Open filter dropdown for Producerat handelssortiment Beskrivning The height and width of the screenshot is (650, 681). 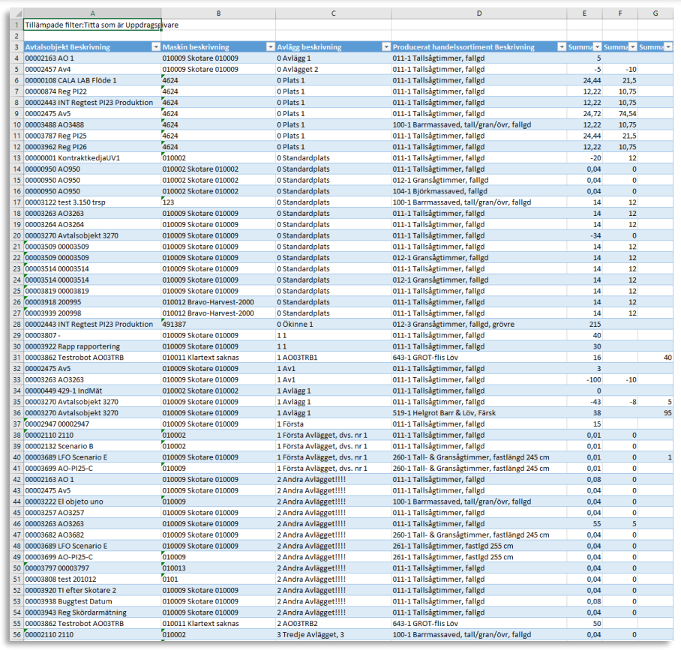561,47
